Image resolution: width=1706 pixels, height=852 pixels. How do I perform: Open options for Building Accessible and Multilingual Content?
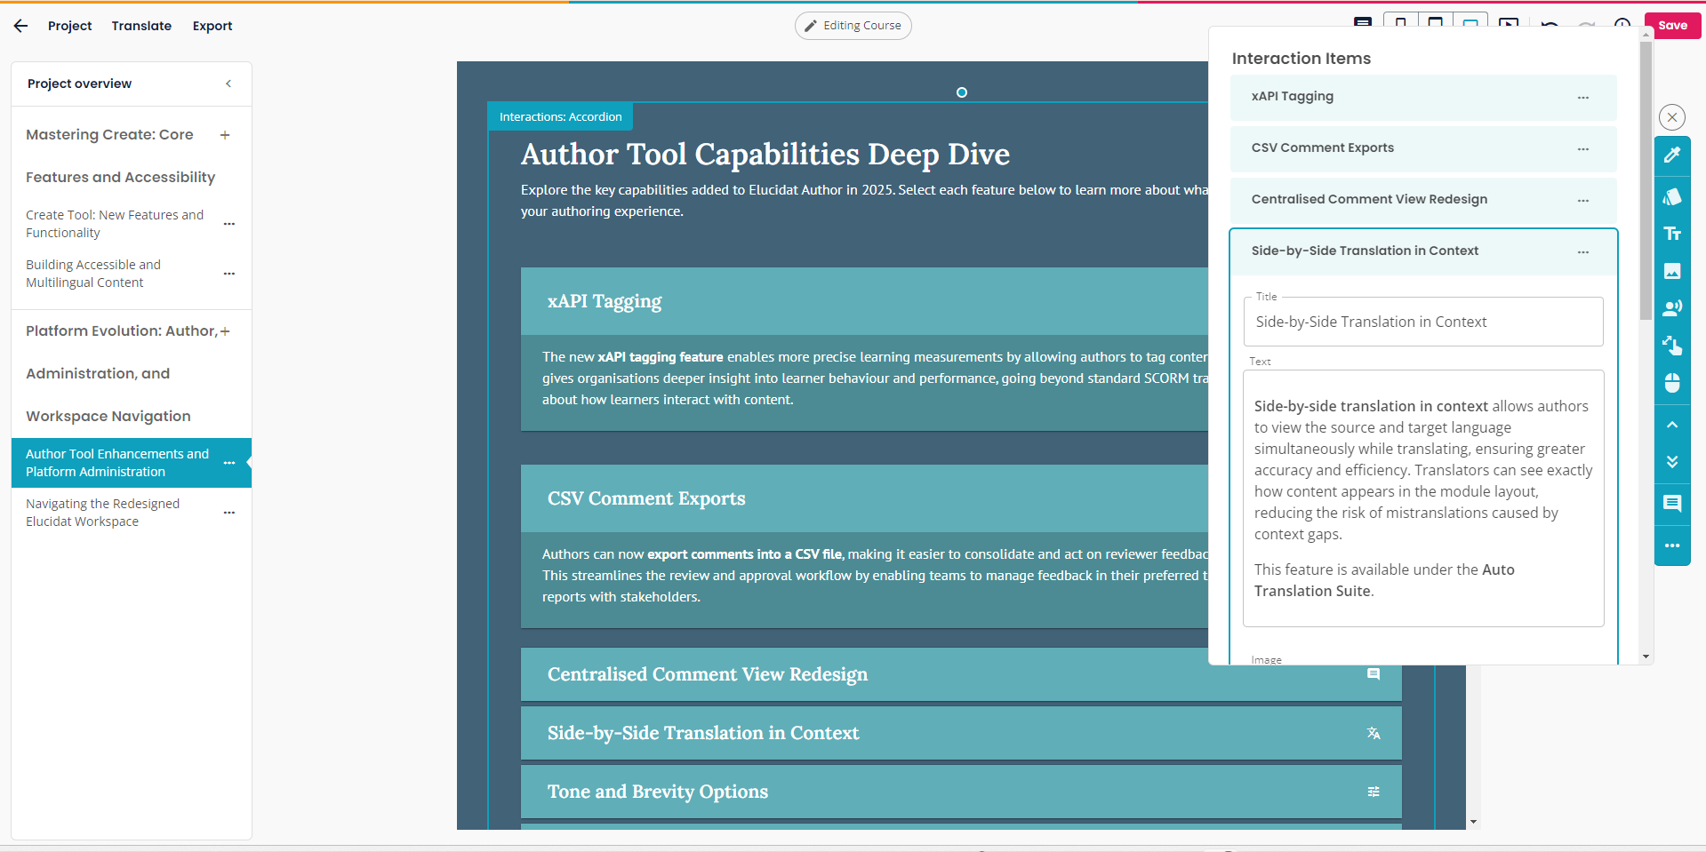229,274
